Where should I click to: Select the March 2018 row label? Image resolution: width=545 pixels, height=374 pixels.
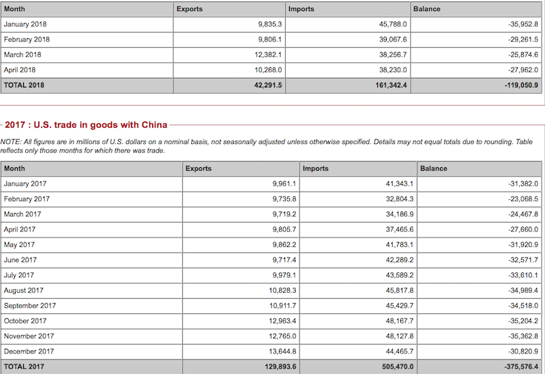click(23, 55)
